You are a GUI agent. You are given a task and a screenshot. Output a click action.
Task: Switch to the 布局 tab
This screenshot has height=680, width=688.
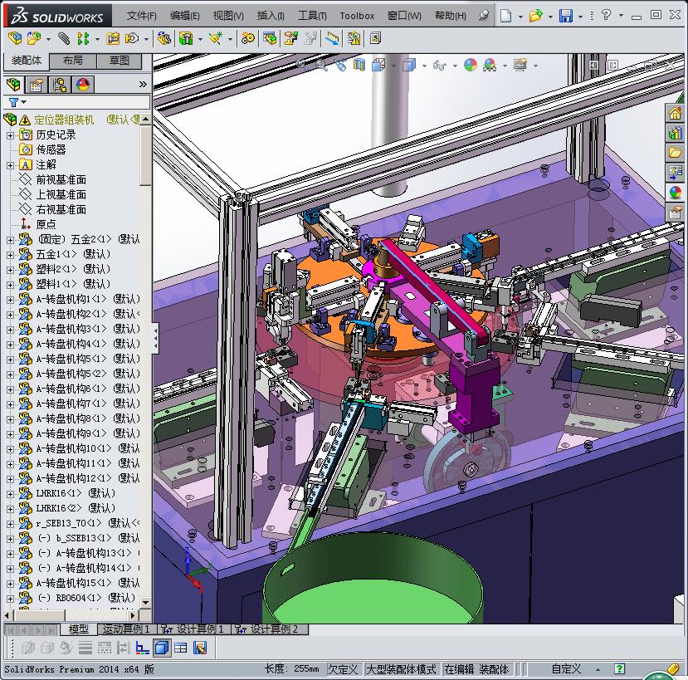pos(73,61)
